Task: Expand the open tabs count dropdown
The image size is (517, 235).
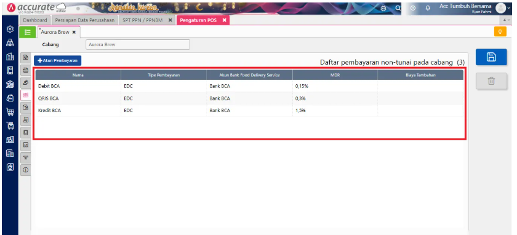Action: pos(507,20)
